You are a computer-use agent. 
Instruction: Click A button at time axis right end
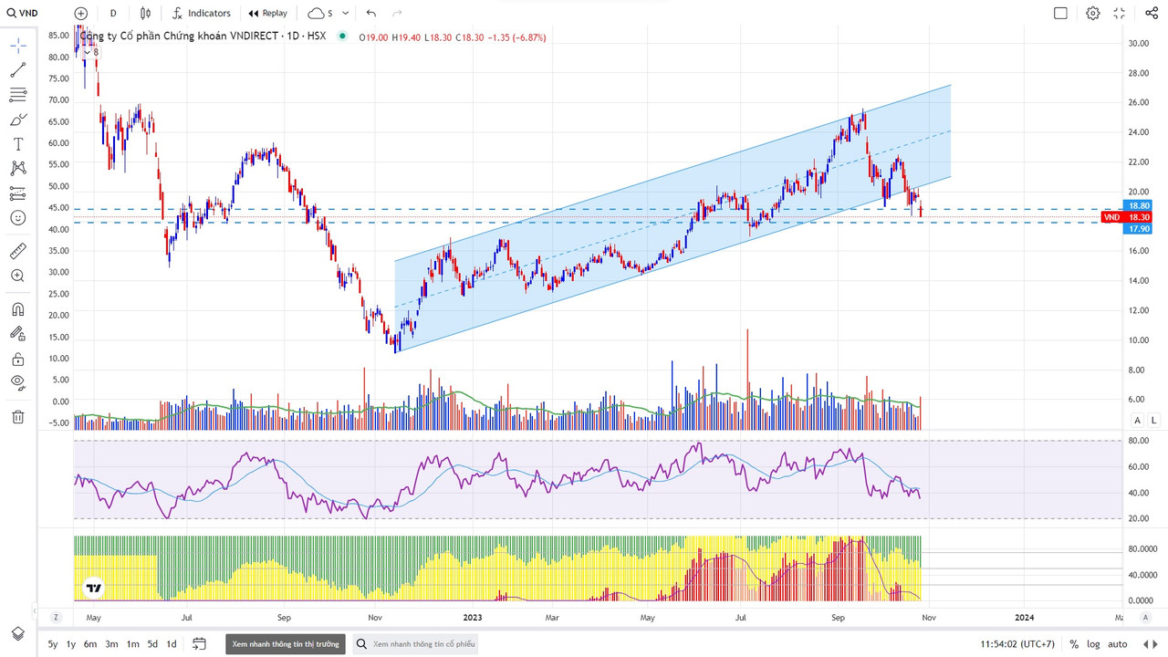tap(1146, 617)
